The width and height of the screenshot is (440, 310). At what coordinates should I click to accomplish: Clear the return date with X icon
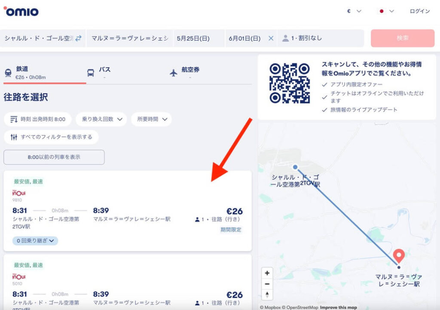(x=271, y=38)
